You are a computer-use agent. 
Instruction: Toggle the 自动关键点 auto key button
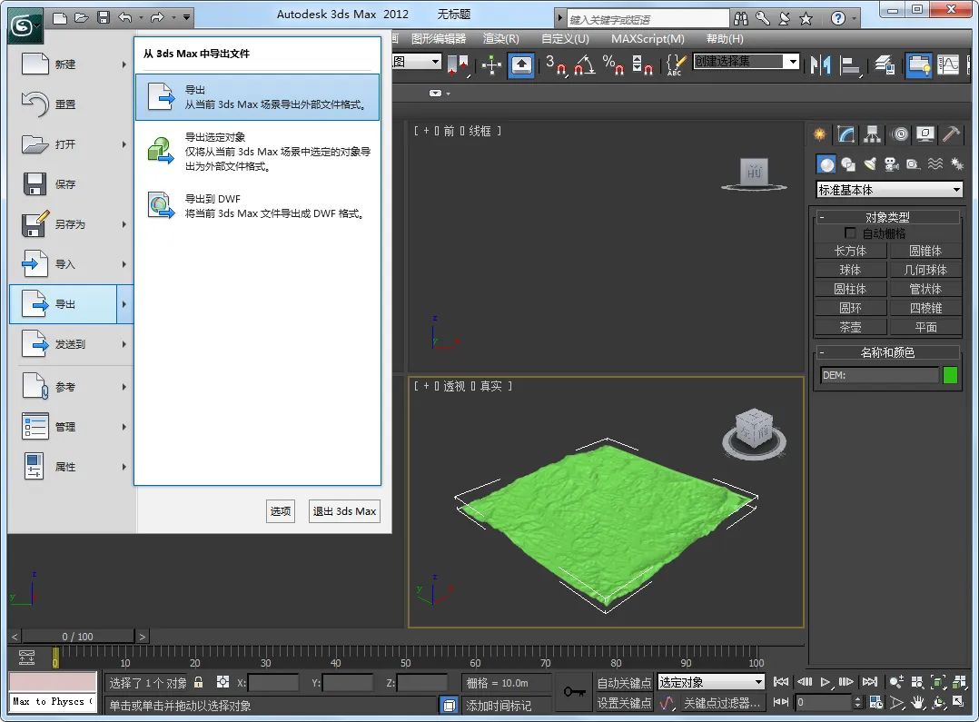(x=624, y=683)
